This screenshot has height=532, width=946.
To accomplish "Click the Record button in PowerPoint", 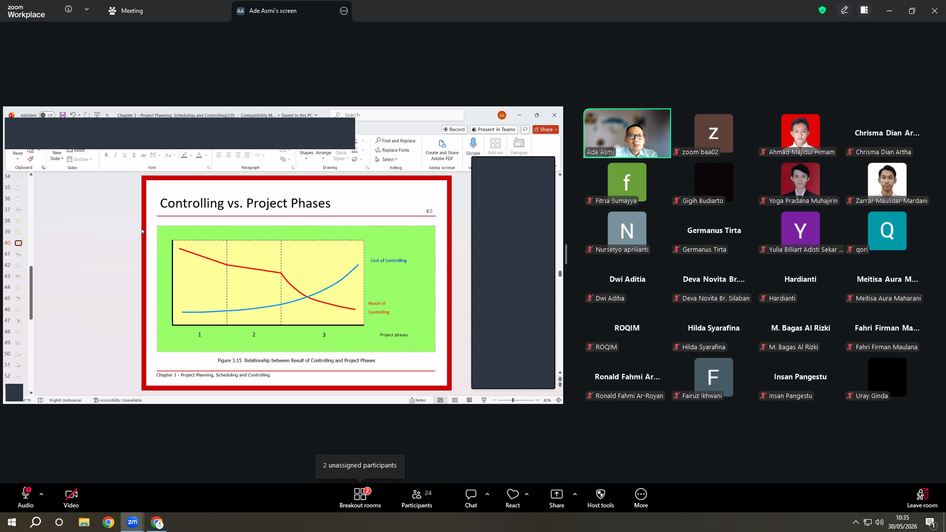I will (x=454, y=130).
